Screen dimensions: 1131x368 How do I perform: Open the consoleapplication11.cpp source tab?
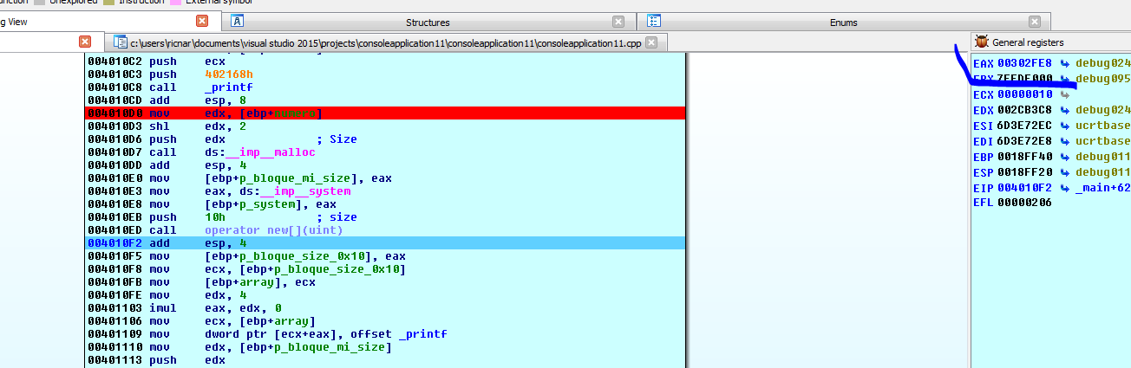[x=385, y=42]
